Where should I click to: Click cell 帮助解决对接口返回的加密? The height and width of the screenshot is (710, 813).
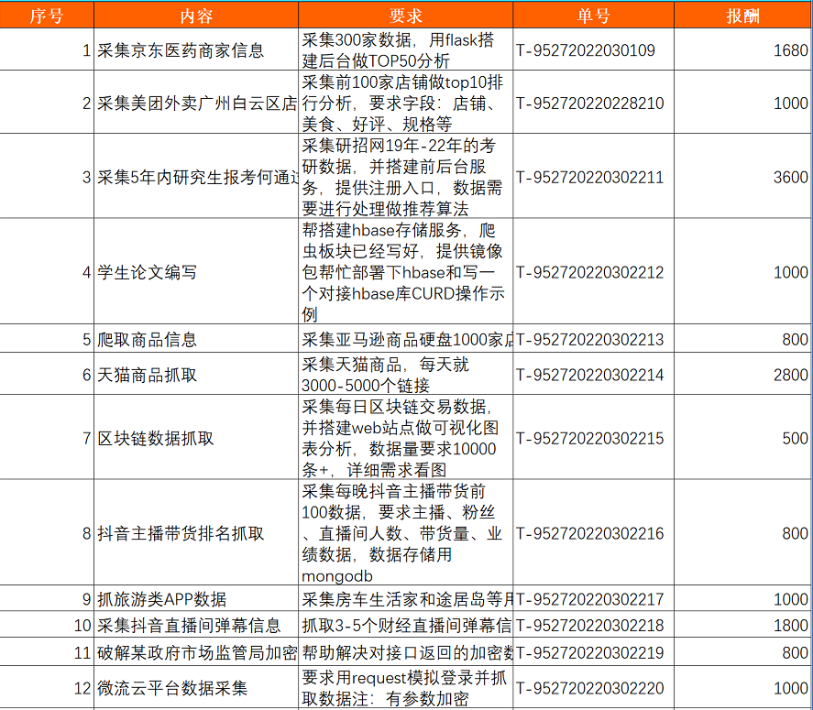tap(405, 652)
